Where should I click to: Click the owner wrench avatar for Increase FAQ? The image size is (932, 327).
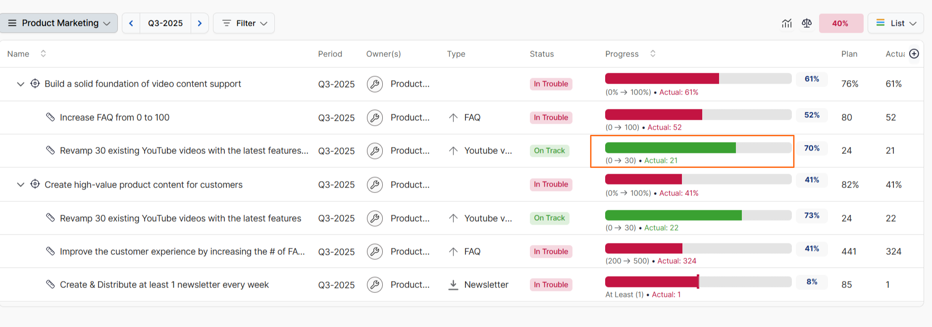375,118
